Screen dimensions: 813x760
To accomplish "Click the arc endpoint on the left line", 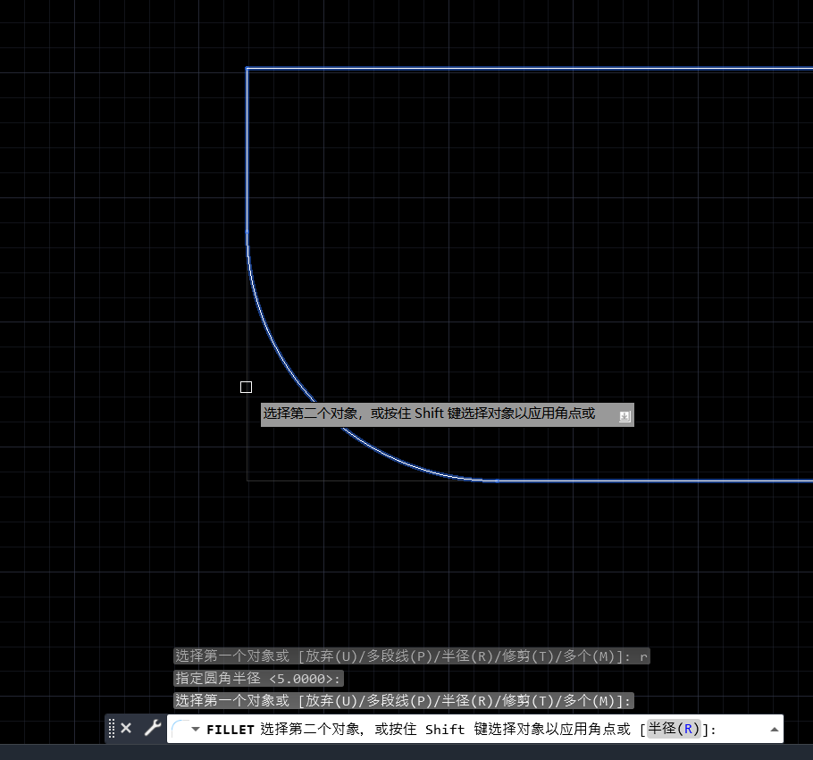I will (x=247, y=231).
